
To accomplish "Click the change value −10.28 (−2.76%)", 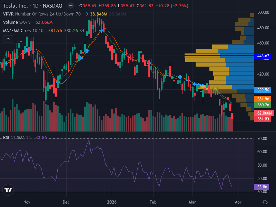I will 172,6.
